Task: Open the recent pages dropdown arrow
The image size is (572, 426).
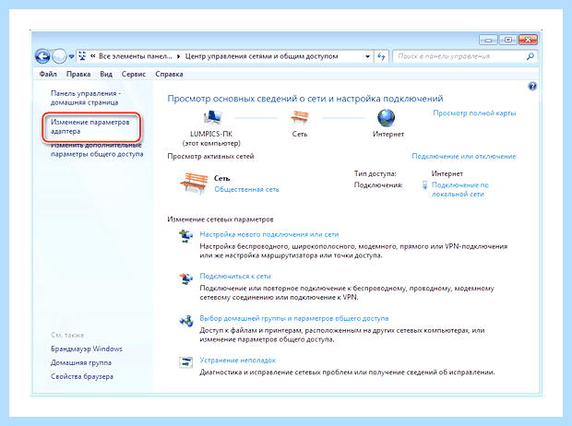Action: pyautogui.click(x=71, y=56)
